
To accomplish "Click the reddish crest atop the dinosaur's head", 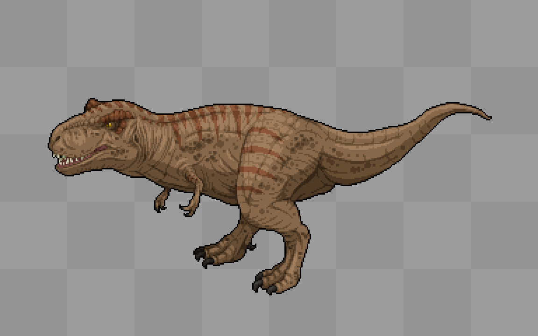I will [x=92, y=105].
